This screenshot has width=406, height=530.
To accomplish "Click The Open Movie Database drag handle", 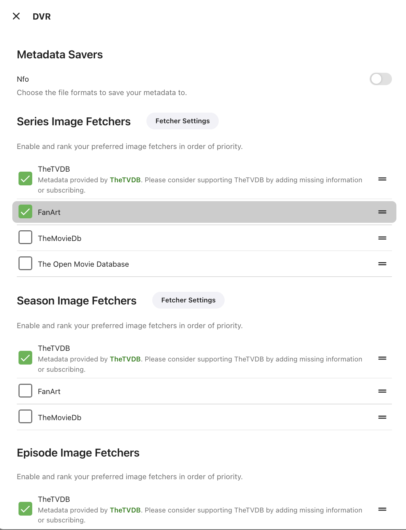I will tap(382, 264).
